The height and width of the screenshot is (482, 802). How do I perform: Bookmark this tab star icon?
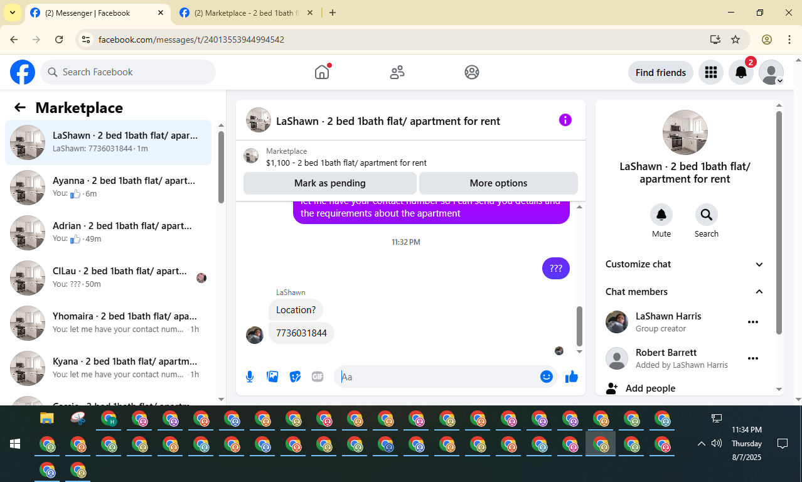(735, 40)
